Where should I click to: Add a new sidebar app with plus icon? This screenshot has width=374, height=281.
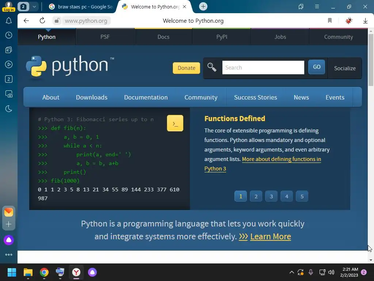9,224
